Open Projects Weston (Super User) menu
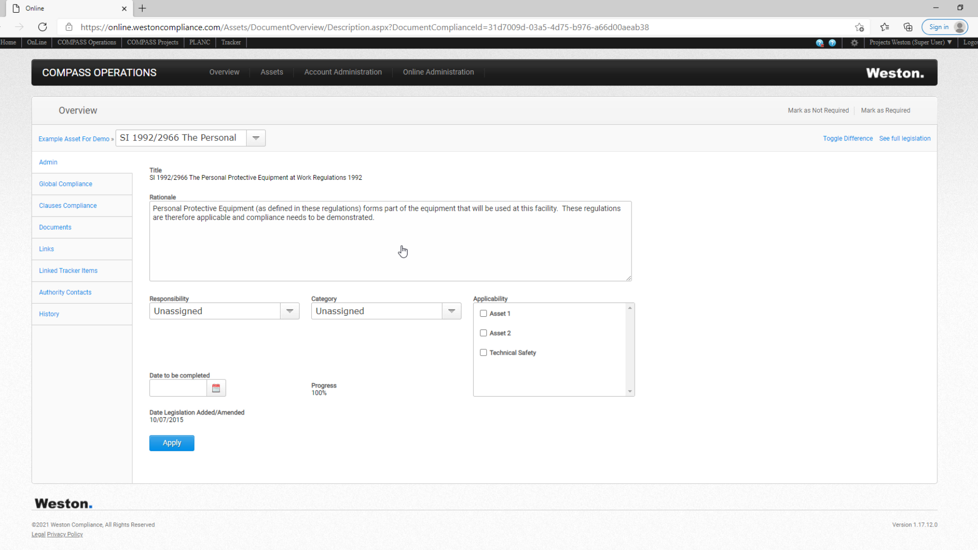The width and height of the screenshot is (978, 550). 910,42
